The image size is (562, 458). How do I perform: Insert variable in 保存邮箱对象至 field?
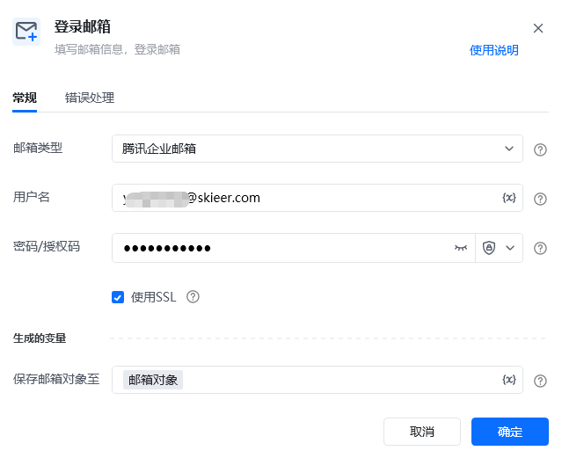pyautogui.click(x=508, y=380)
